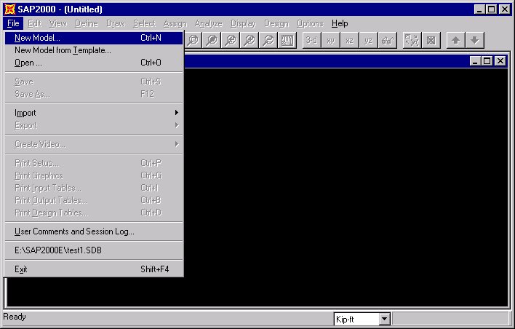This screenshot has width=515, height=329.
Task: Show the xz plane view
Action: (x=349, y=40)
